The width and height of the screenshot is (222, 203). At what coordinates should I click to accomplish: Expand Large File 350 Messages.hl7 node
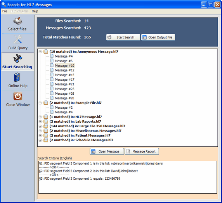(x=40, y=126)
